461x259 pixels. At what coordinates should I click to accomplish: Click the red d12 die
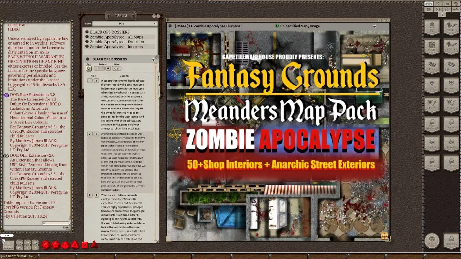55,245
